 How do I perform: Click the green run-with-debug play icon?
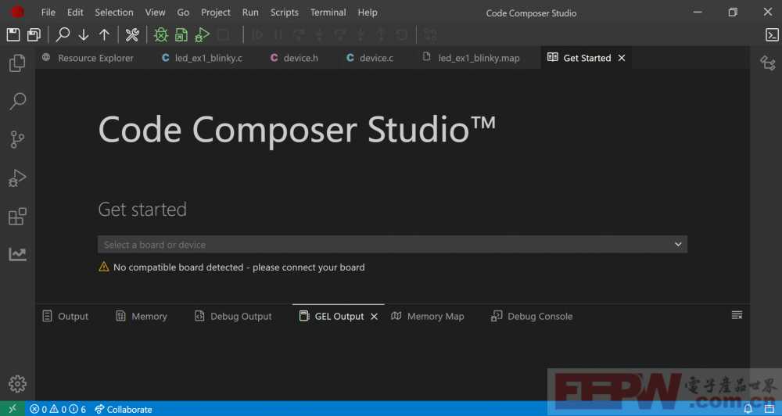tap(202, 34)
